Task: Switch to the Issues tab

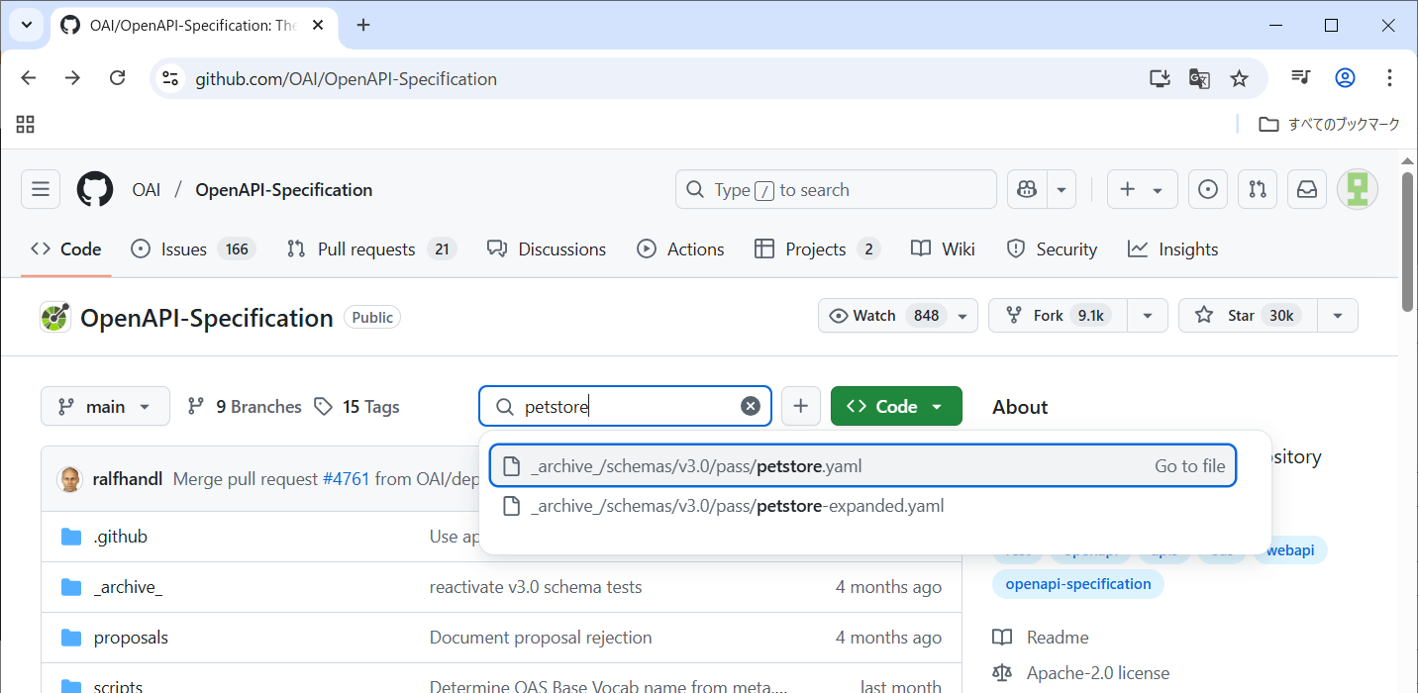Action: (x=193, y=249)
